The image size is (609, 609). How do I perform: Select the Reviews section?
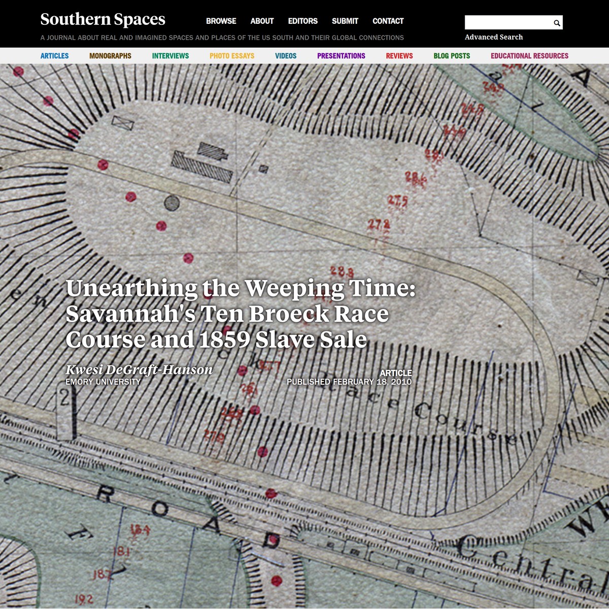coord(399,56)
